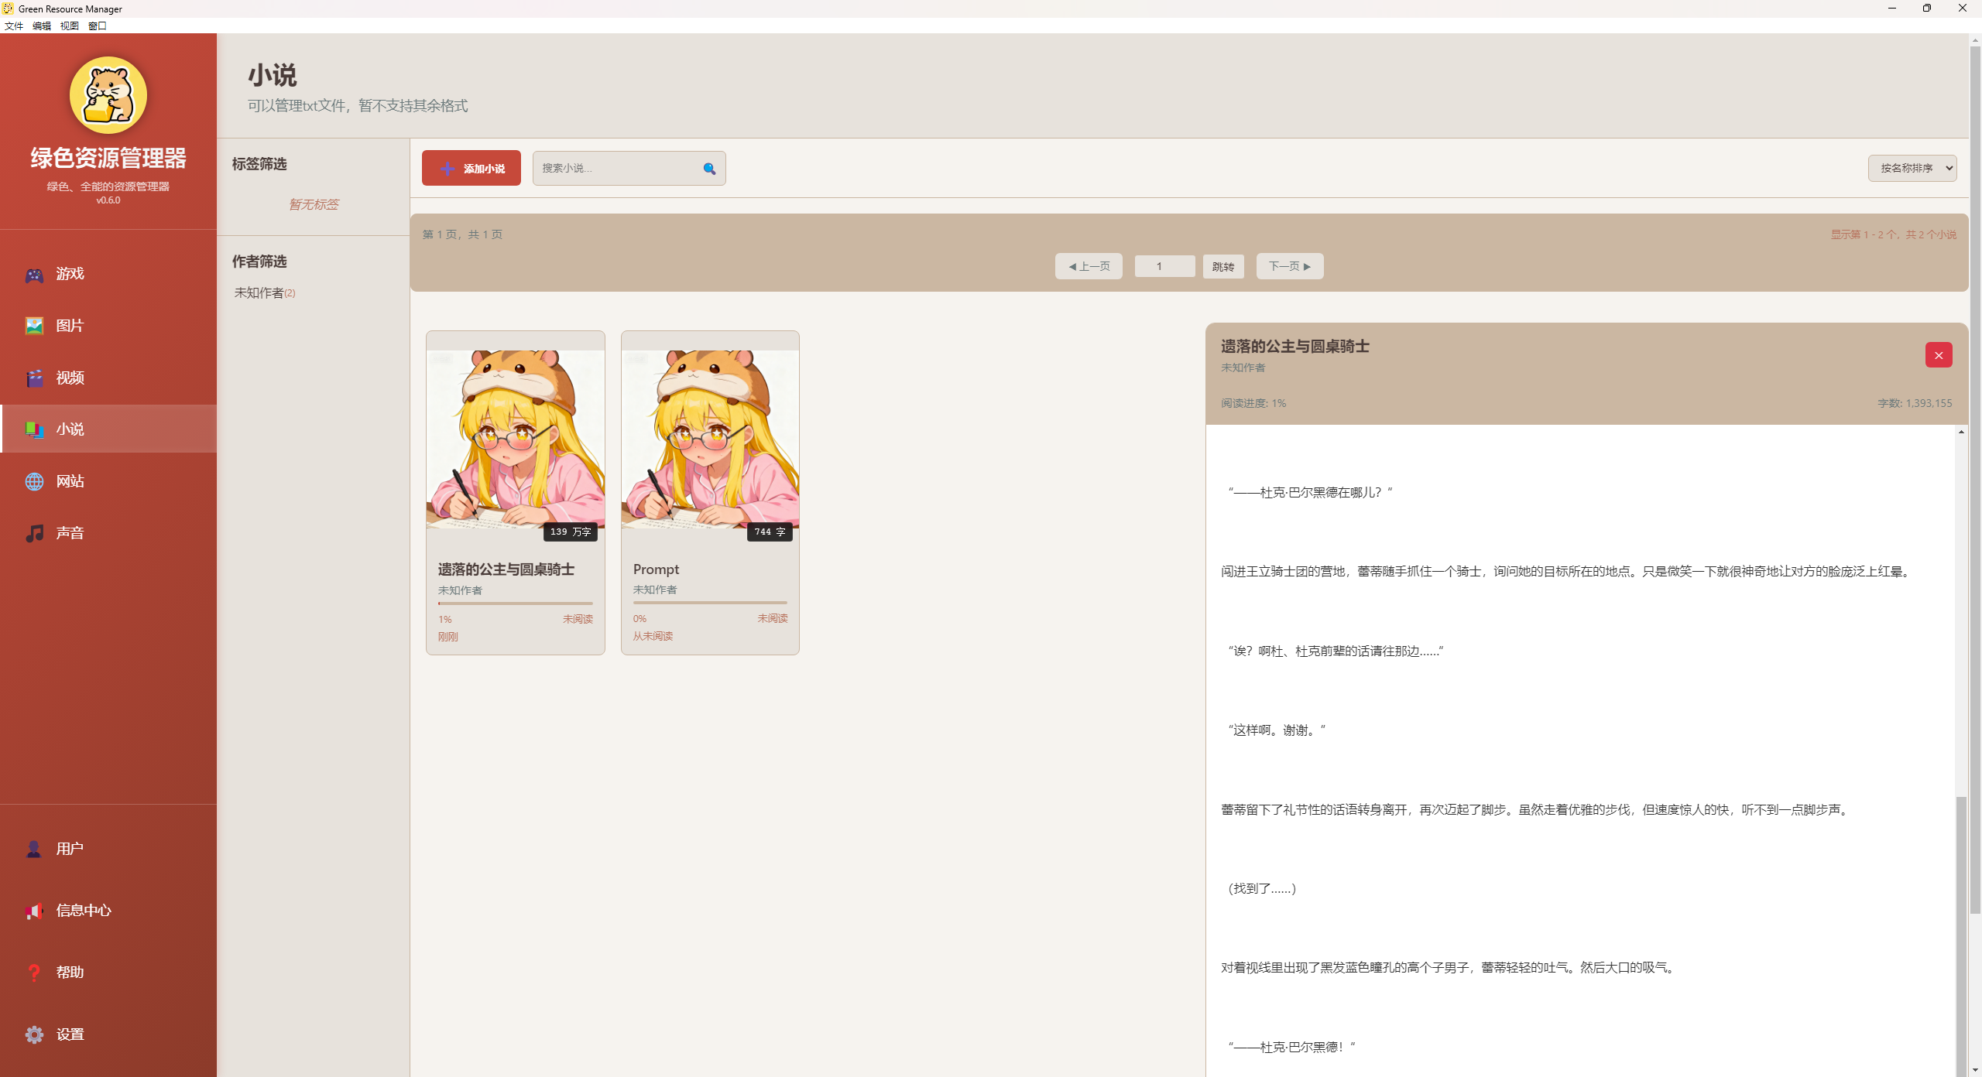Open the 信息中心 megaphone icon
Screen dimensions: 1982x1077
point(34,911)
